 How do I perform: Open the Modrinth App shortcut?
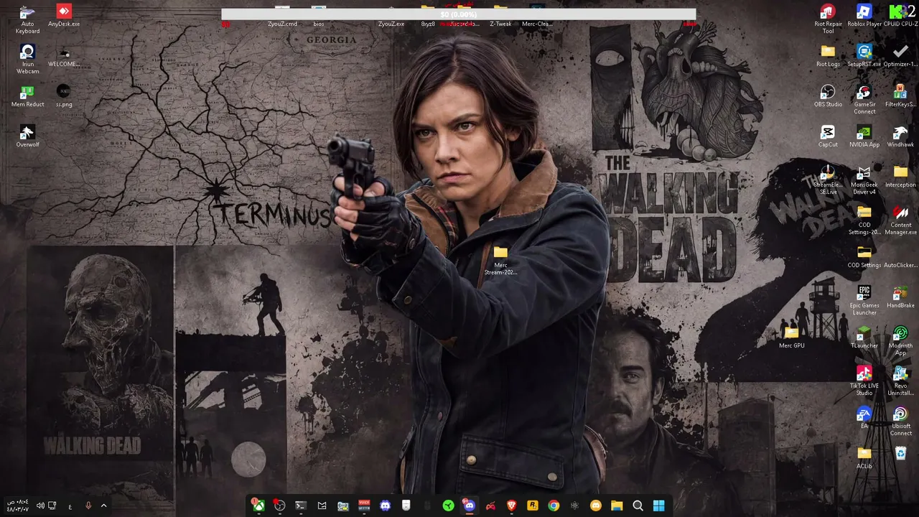pos(900,341)
